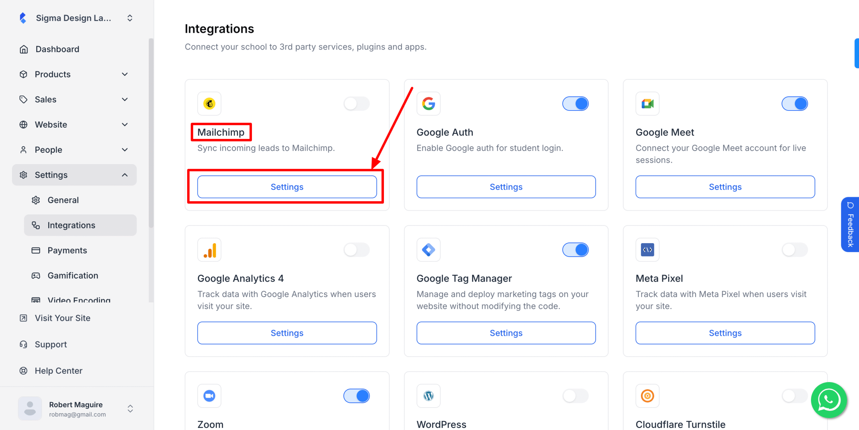The width and height of the screenshot is (859, 430).
Task: Click the Zoom logo icon
Action: coord(209,396)
